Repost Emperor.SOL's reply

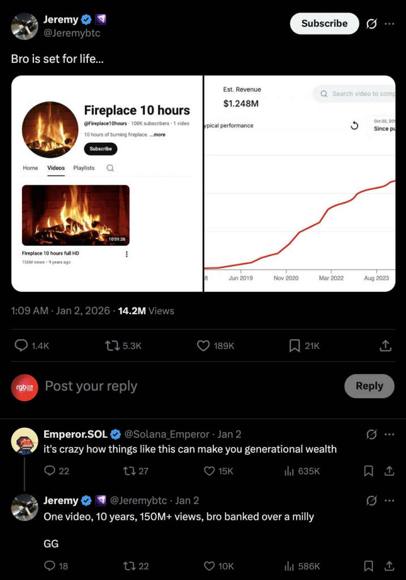(x=129, y=471)
